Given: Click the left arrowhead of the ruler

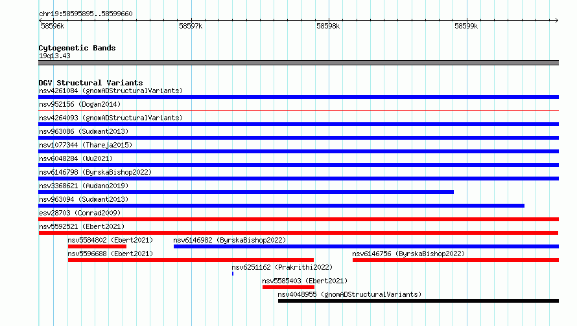Looking at the screenshot, I should click(x=40, y=20).
